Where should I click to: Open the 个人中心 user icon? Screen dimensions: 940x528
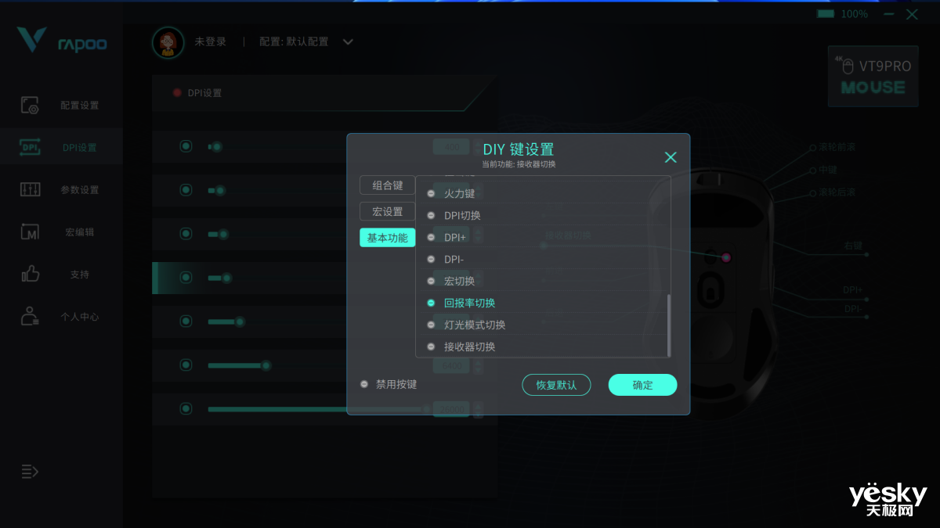click(x=30, y=316)
